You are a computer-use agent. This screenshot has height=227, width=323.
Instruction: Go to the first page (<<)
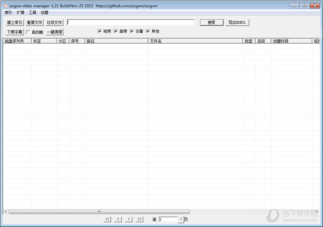click(x=107, y=219)
